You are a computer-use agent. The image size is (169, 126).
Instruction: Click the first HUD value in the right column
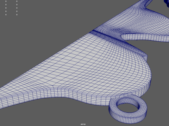[17, 1]
